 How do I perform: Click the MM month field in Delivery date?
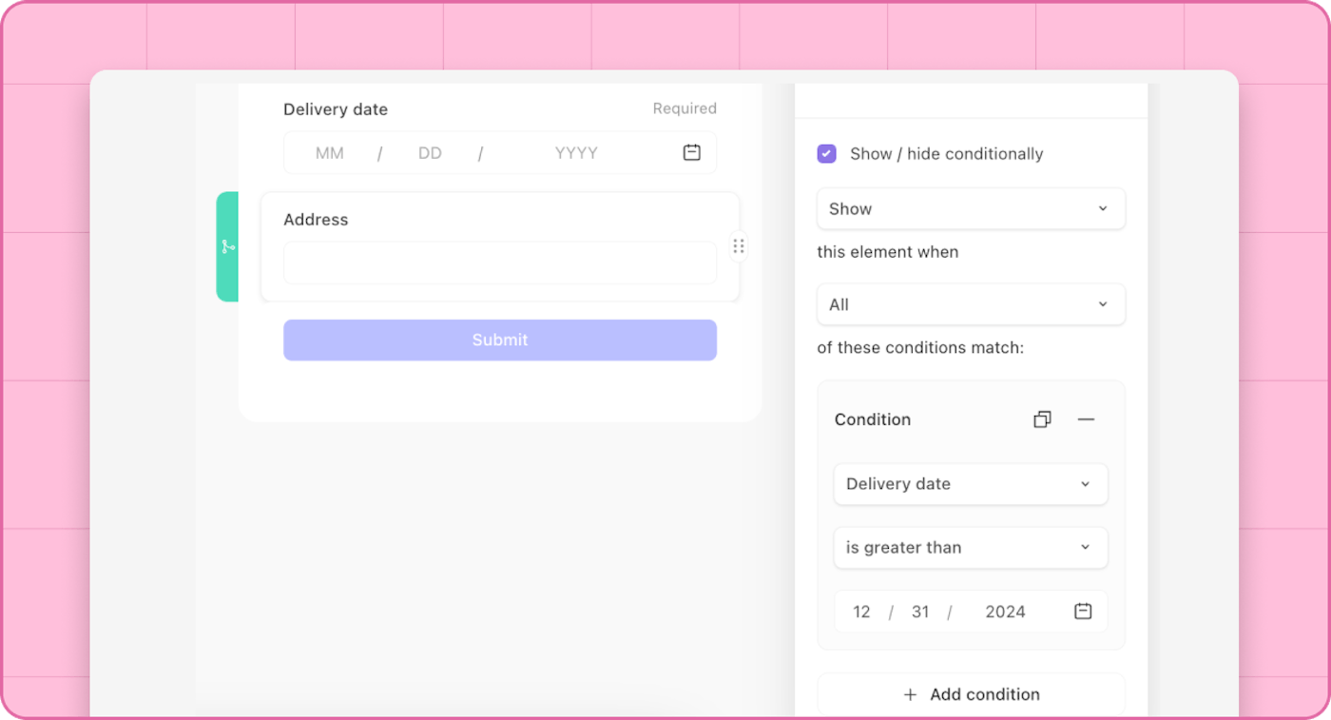coord(330,153)
